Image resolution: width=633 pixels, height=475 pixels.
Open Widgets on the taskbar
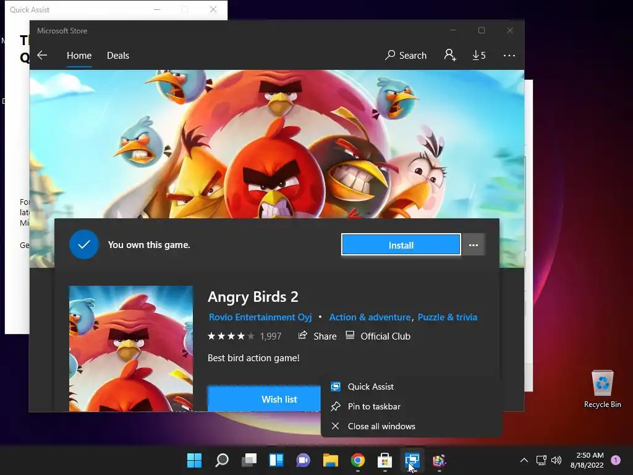point(276,460)
